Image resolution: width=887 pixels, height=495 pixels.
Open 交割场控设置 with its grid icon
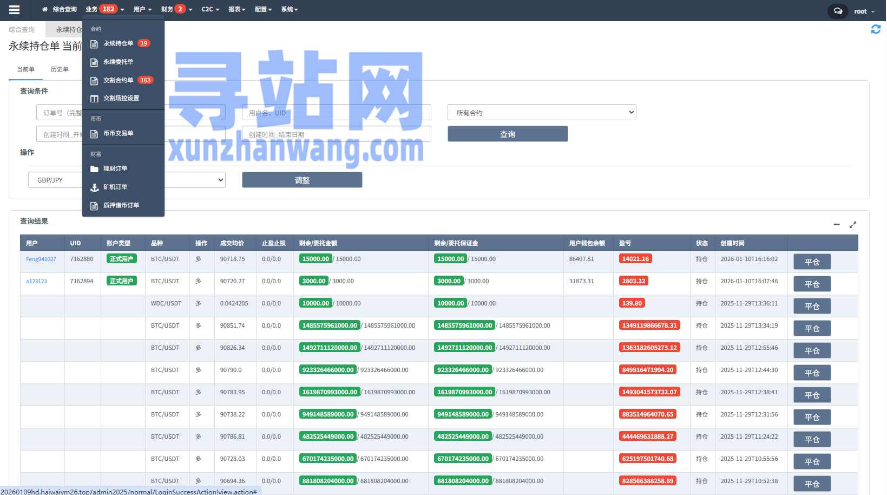[95, 98]
